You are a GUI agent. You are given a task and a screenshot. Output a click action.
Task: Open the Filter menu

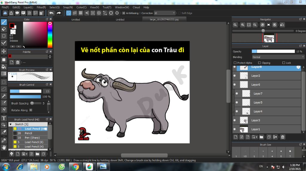pos(41,7)
